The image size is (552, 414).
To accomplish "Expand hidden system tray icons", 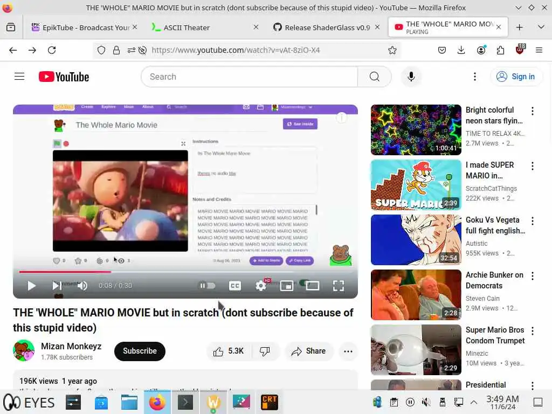I will click(474, 402).
